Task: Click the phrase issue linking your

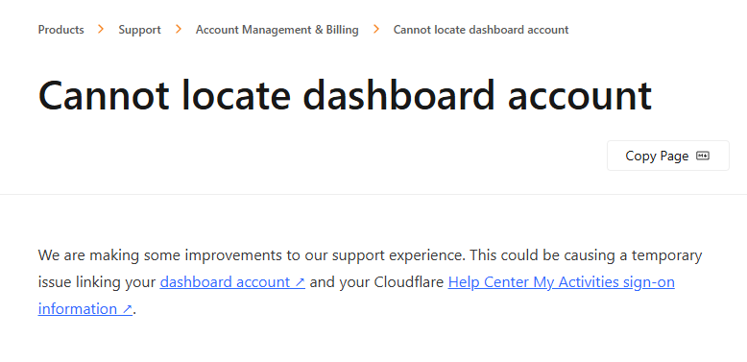Action: click(97, 282)
